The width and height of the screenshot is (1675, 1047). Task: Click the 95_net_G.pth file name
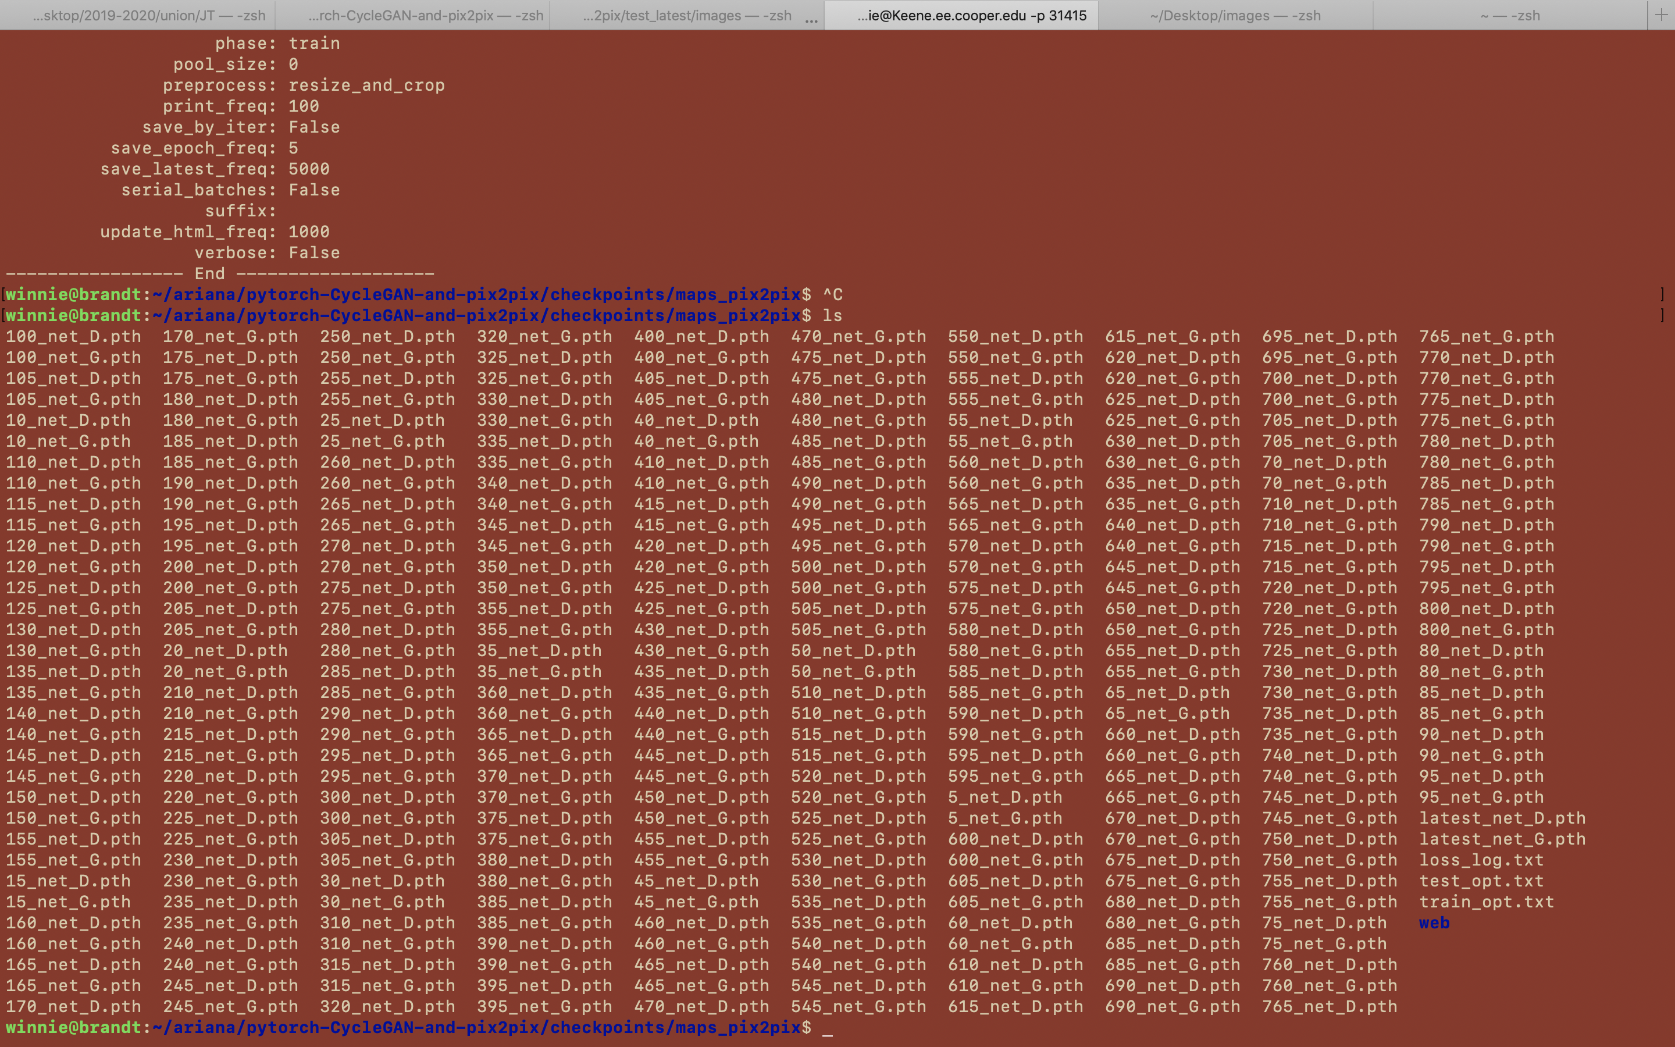tap(1481, 797)
